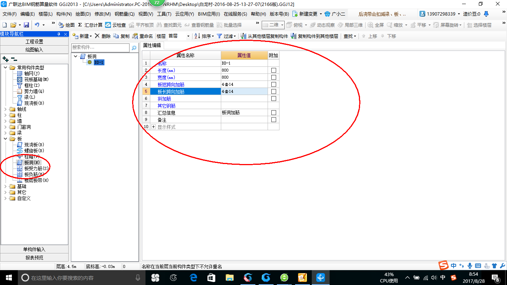Close the 模块导航栏 panel
The height and width of the screenshot is (285, 507).
pyautogui.click(x=66, y=34)
